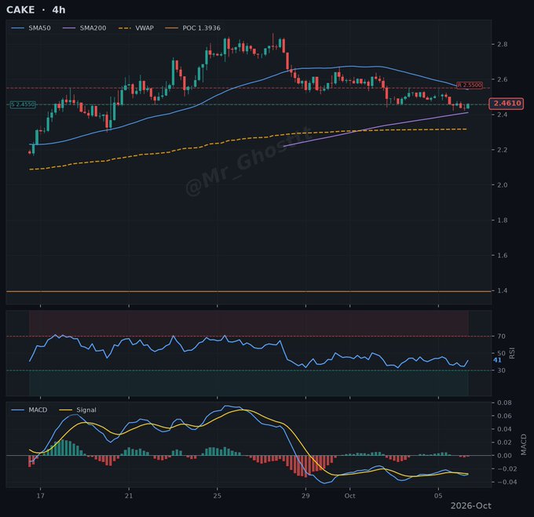Click the POC 1.3936 legend entry
This screenshot has height=517, width=534.
click(x=192, y=28)
